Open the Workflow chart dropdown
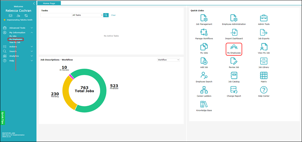This screenshot has height=142, width=302. click(x=168, y=60)
